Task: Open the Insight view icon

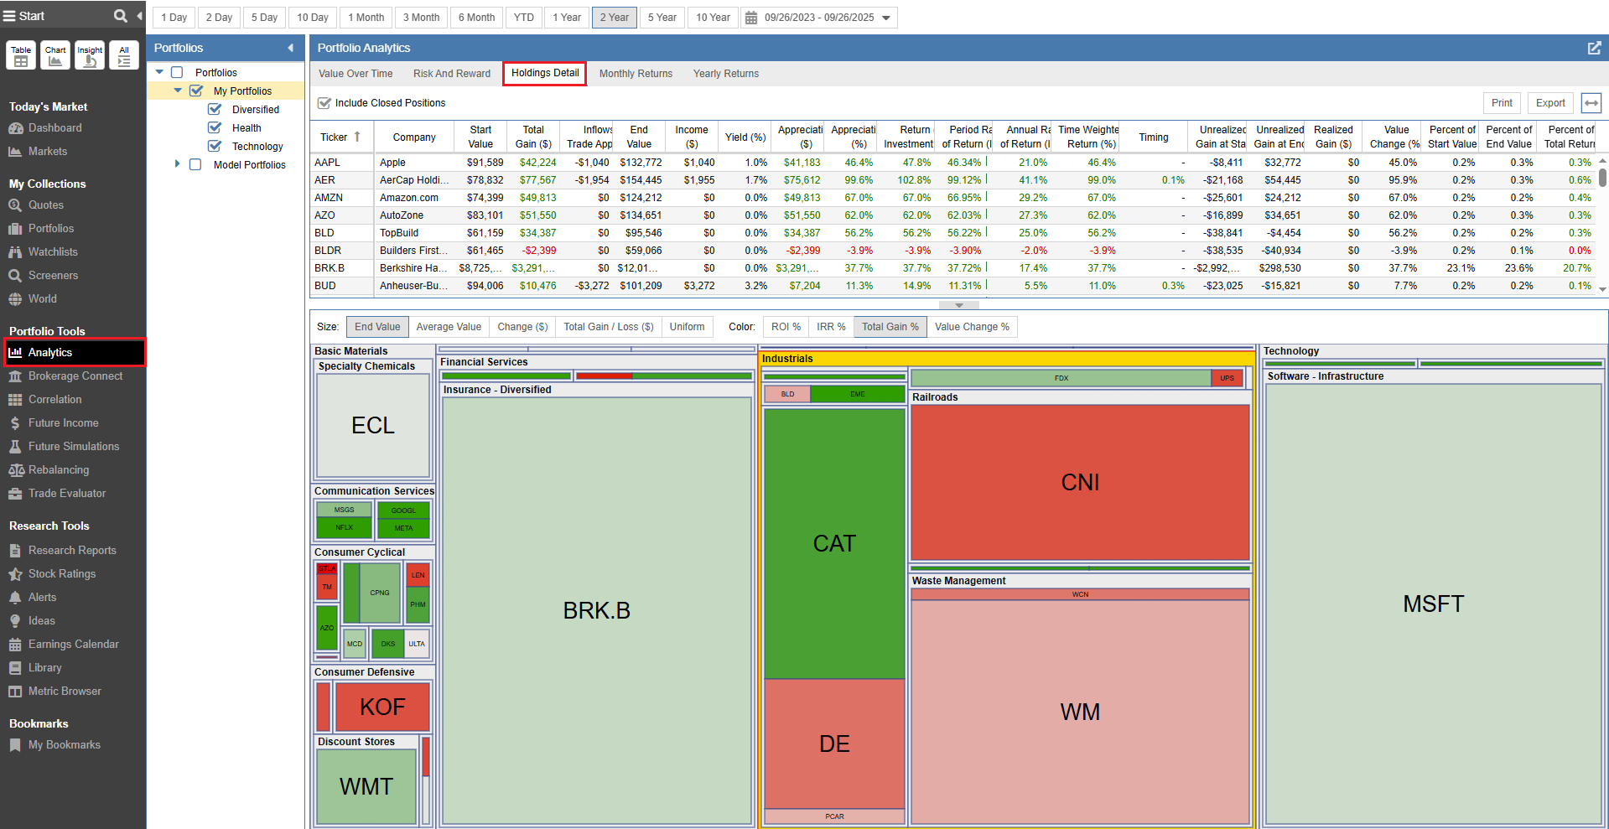Action: pyautogui.click(x=90, y=55)
